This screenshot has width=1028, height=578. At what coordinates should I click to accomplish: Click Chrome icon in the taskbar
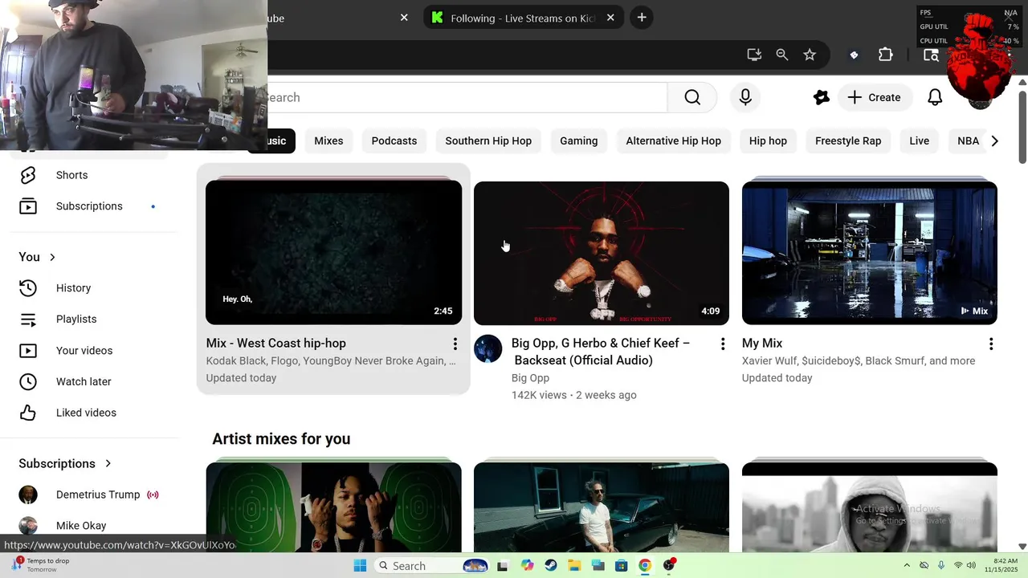tap(644, 565)
